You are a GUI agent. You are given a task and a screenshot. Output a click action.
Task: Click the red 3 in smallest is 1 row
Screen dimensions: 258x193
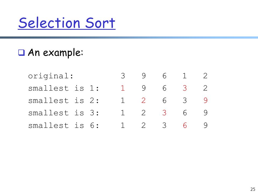coord(185,88)
